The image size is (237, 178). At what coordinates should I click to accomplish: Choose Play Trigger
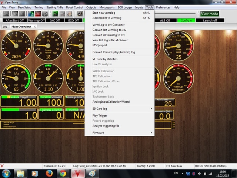point(120,116)
